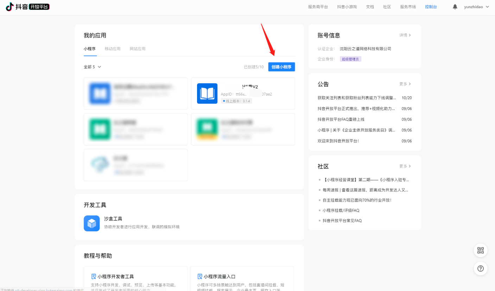The image size is (495, 291).
Task: Click the blue book app icon of V2 app
Action: [x=207, y=93]
